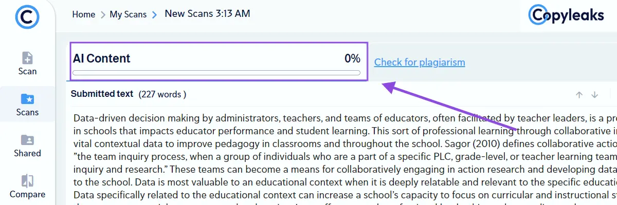Select the Compare documents icon

point(27,180)
